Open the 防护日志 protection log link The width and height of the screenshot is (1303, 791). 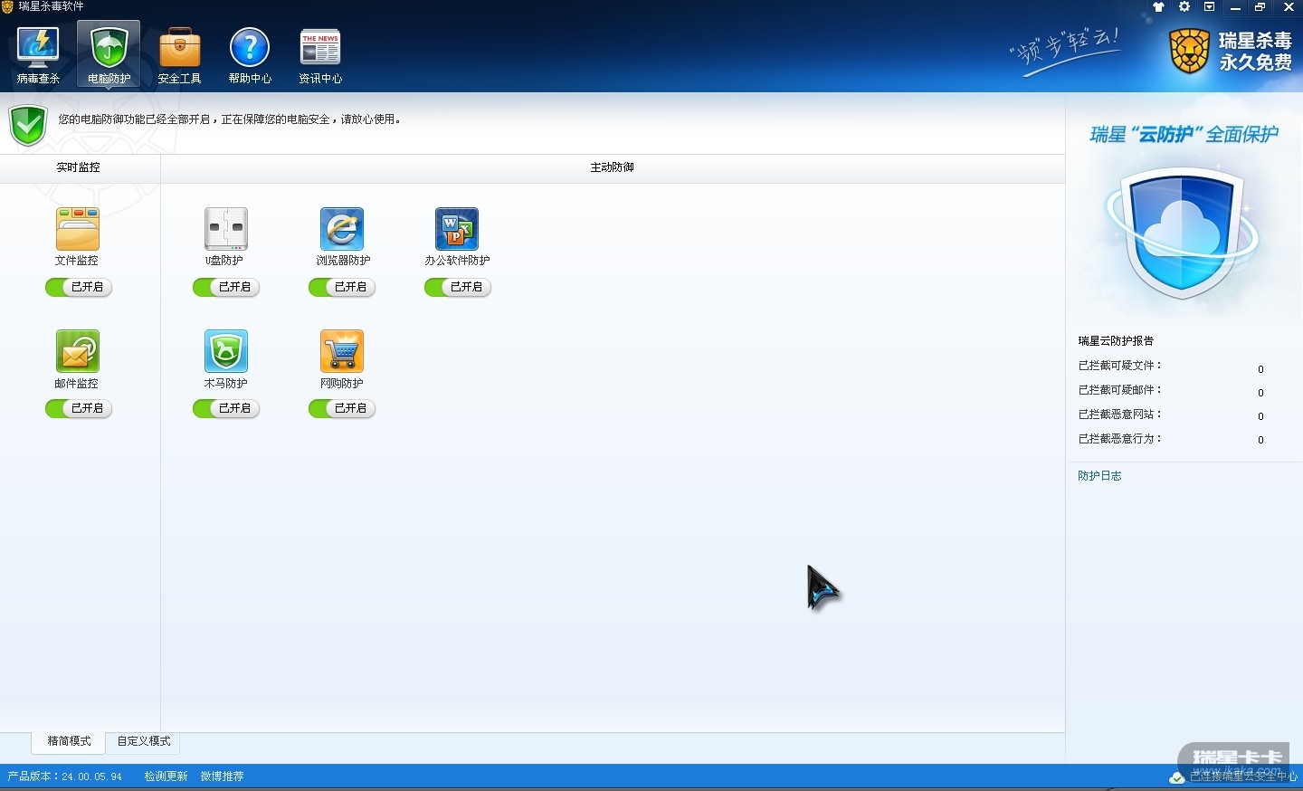tap(1099, 476)
